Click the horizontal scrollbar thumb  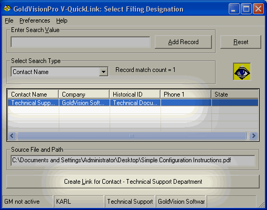132,135
